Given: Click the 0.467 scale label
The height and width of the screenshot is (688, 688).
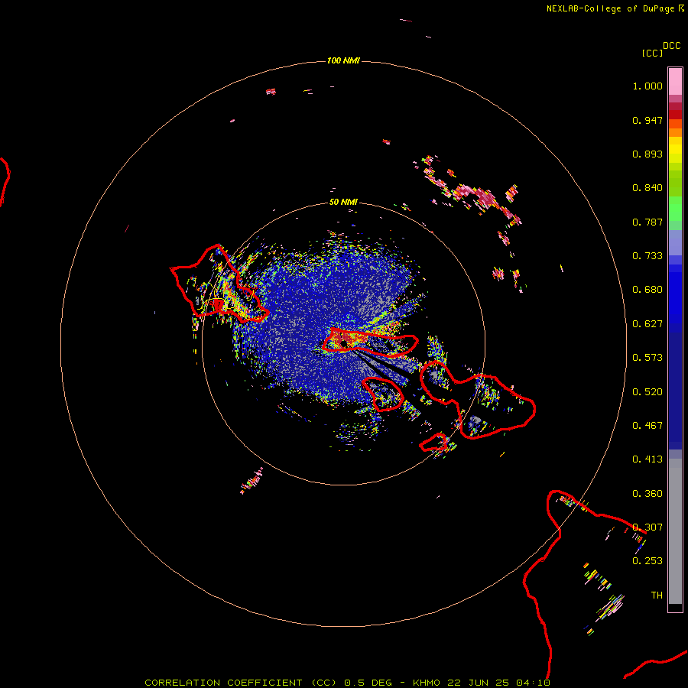Looking at the screenshot, I should [x=647, y=426].
